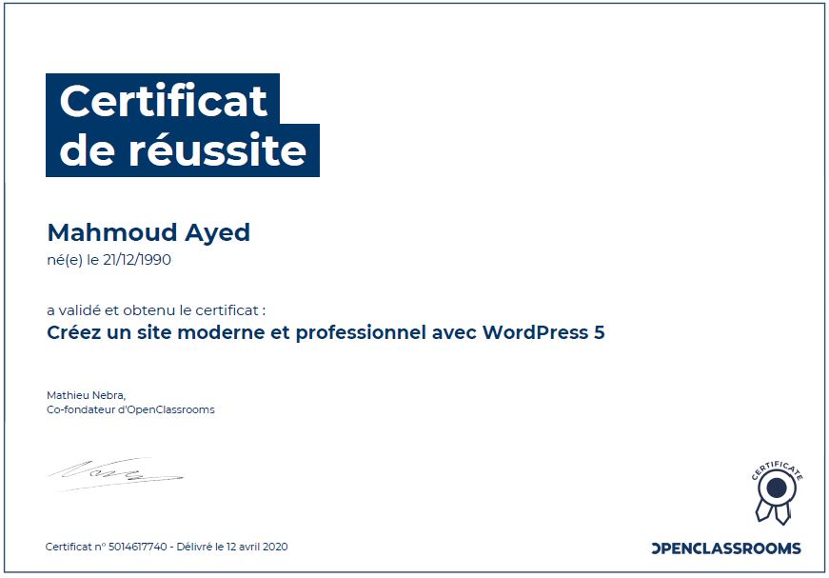This screenshot has height=578, width=829.
Task: Click 'Co-fondateur d'OpenClassrooms' line
Action: pos(130,409)
